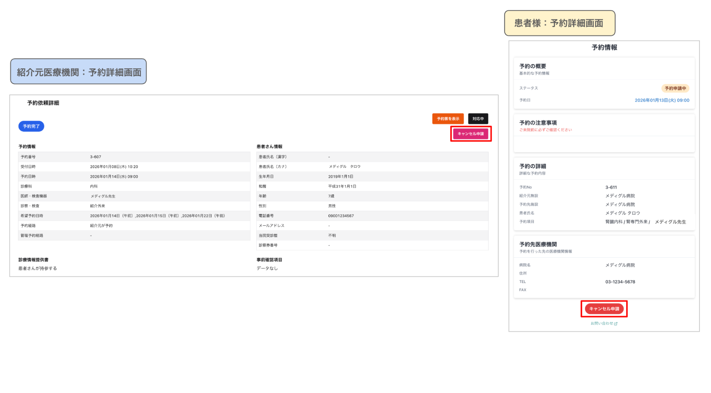The image size is (711, 393).
Task: Click the 予約先医療機関 section header
Action: click(x=535, y=244)
